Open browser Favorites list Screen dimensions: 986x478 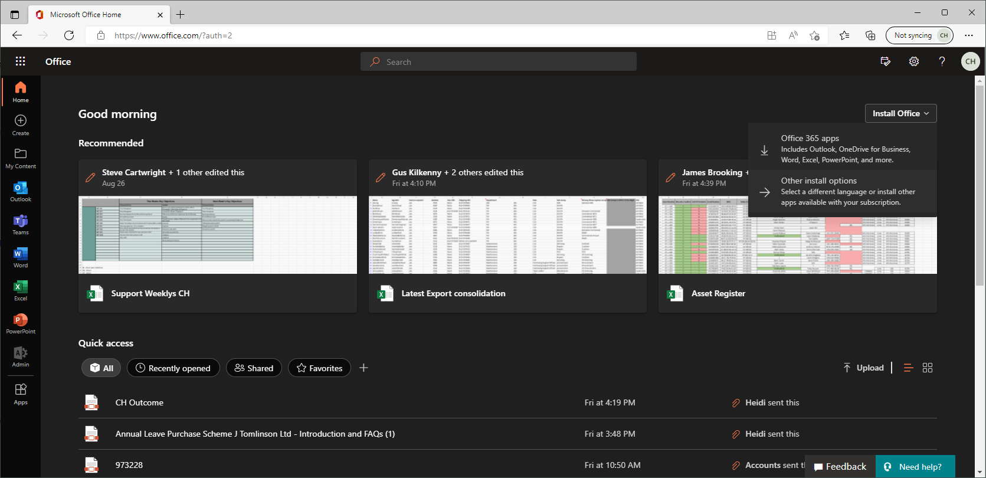pyautogui.click(x=844, y=35)
